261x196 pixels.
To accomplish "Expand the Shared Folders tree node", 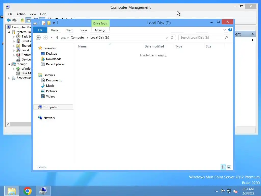I will point(14,46).
